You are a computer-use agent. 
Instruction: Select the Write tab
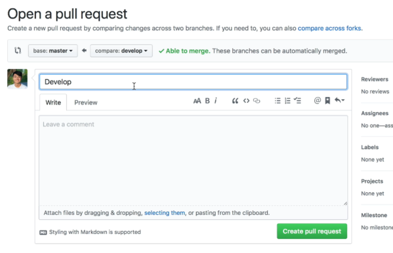click(53, 102)
